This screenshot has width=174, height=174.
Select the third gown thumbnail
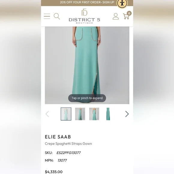pyautogui.click(x=94, y=114)
